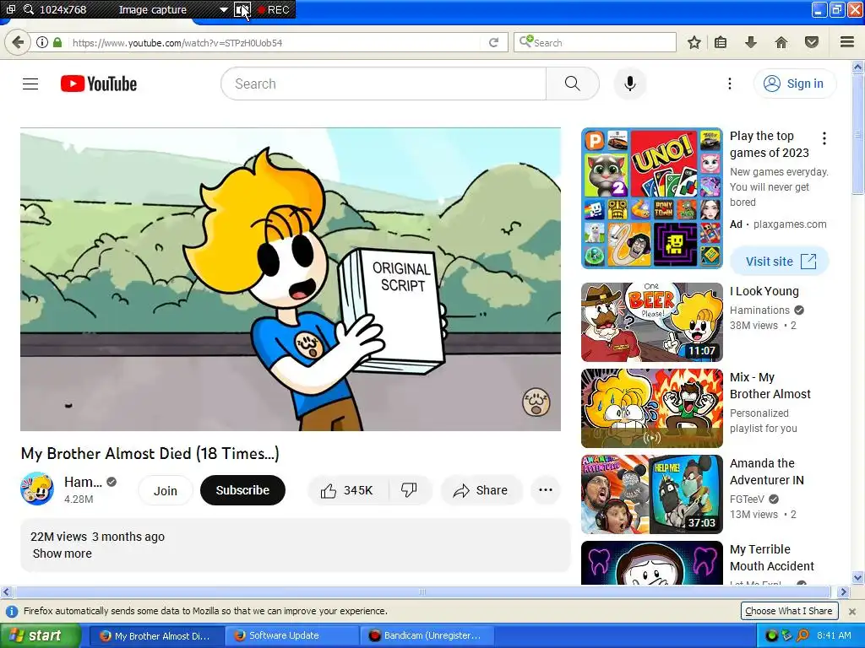
Task: Share this video
Action: click(481, 490)
